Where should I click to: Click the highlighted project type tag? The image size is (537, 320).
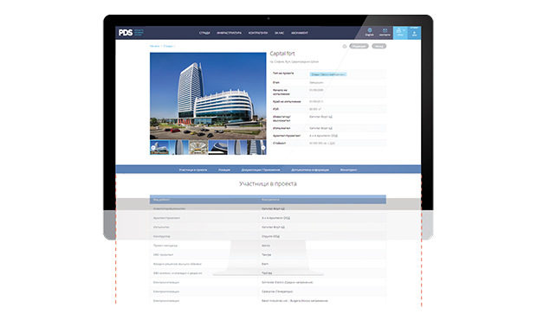(x=328, y=74)
